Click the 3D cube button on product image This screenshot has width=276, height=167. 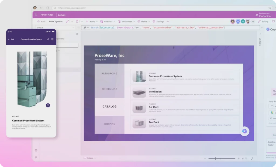[x=48, y=105]
